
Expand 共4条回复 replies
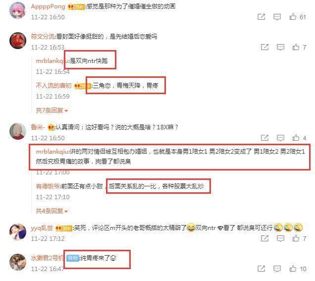[x=52, y=211]
